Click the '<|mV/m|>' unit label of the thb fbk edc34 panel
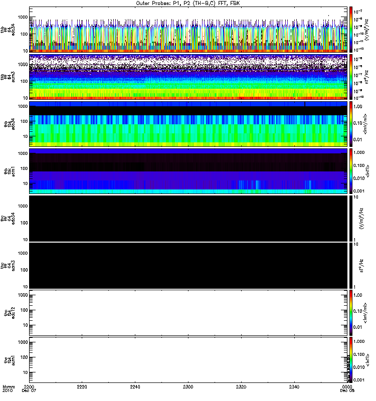The height and width of the screenshot is (401, 376). (365, 124)
